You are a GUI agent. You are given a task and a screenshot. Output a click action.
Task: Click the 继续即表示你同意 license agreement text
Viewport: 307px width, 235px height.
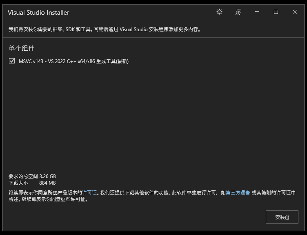(x=45, y=193)
